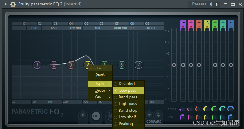This screenshot has height=129, width=244.
Task: Open the Presets selector
Action: point(199,4)
